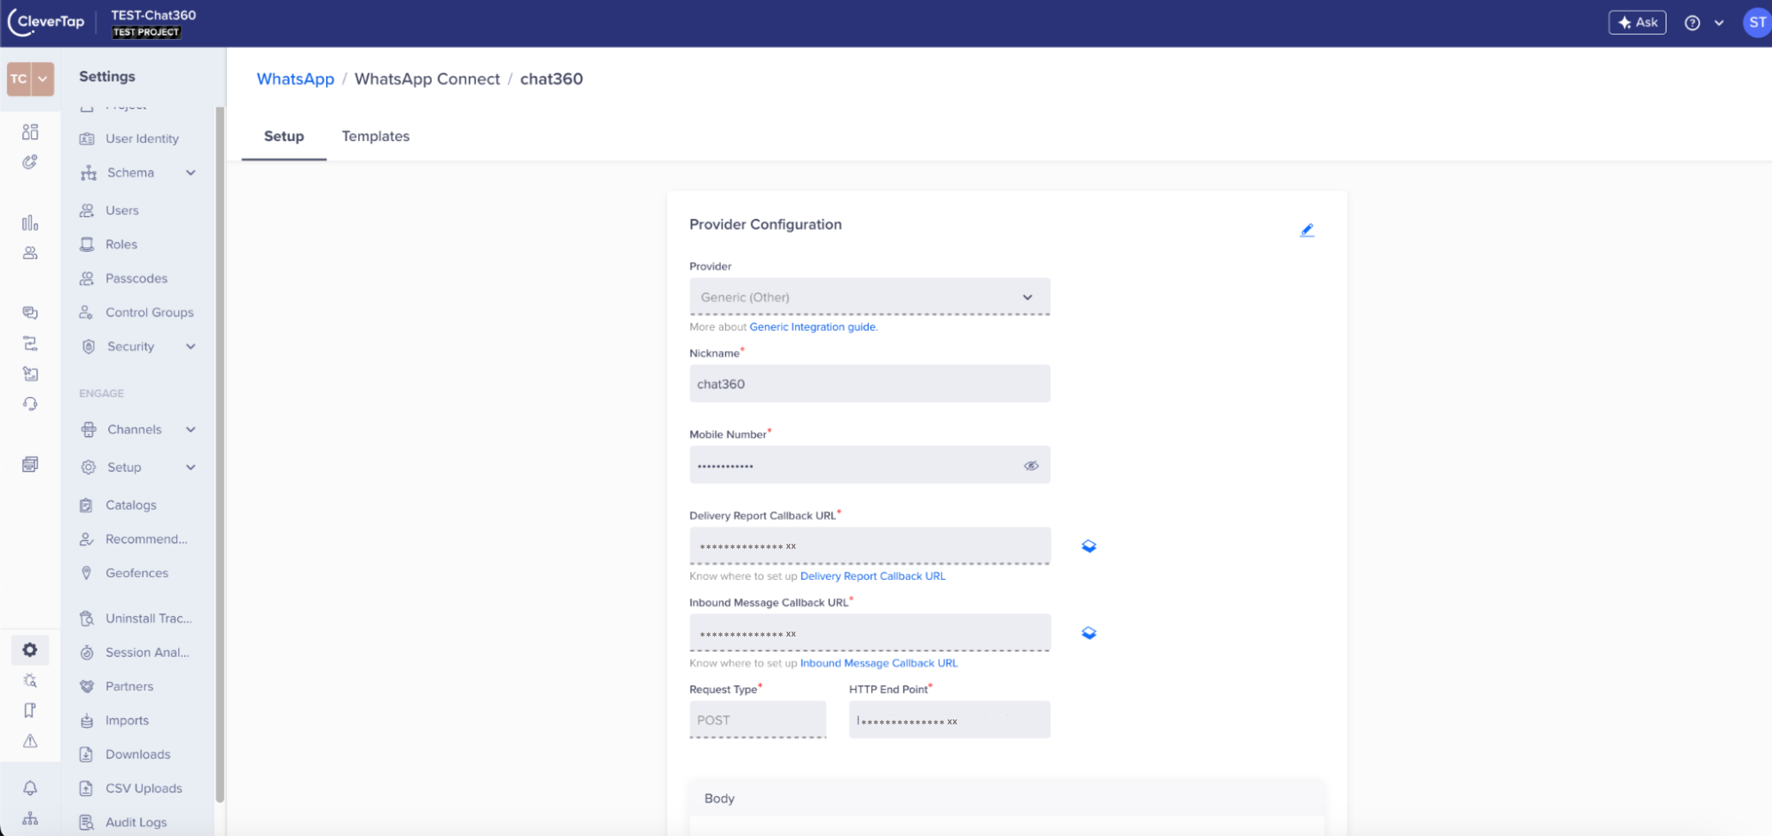The width and height of the screenshot is (1772, 836).
Task: Edit Provider Configuration with the pencil icon
Action: tap(1306, 230)
